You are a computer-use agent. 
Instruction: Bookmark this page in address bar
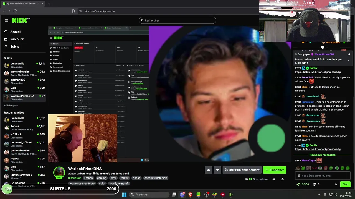click(x=73, y=11)
